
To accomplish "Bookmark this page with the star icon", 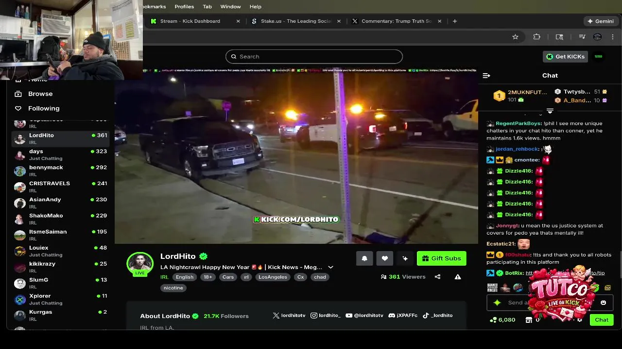I will coord(516,37).
